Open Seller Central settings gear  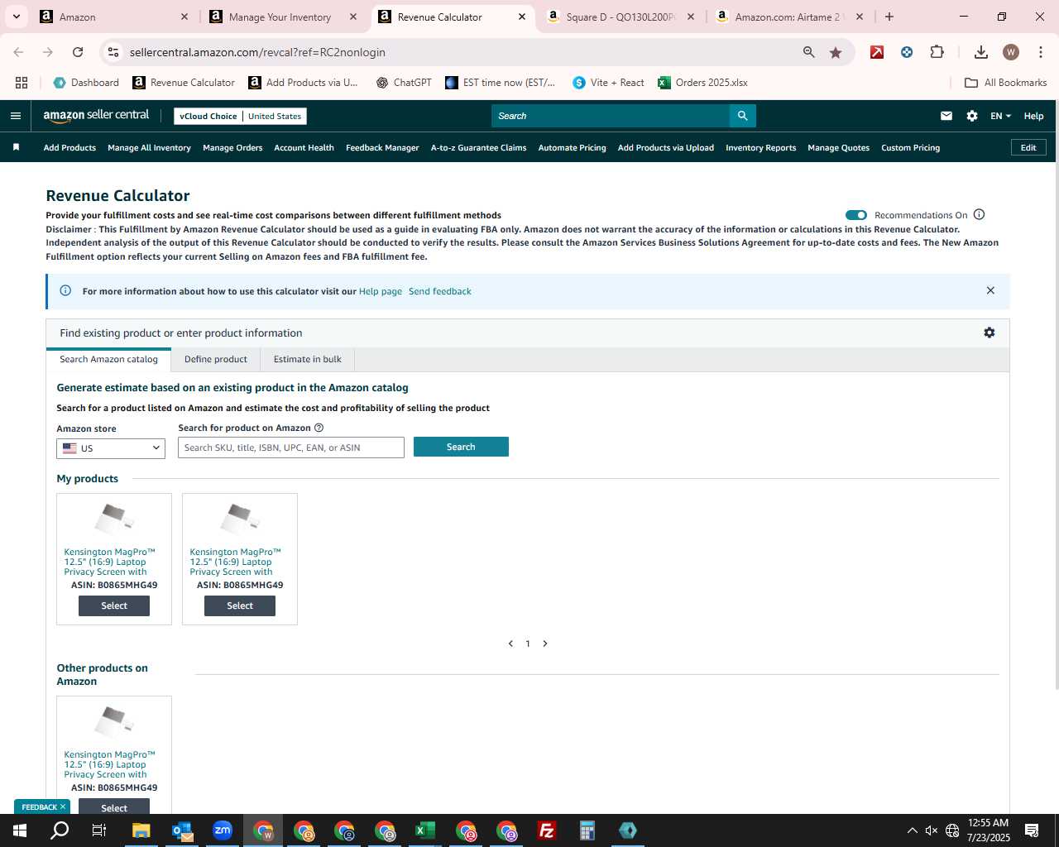click(x=972, y=116)
